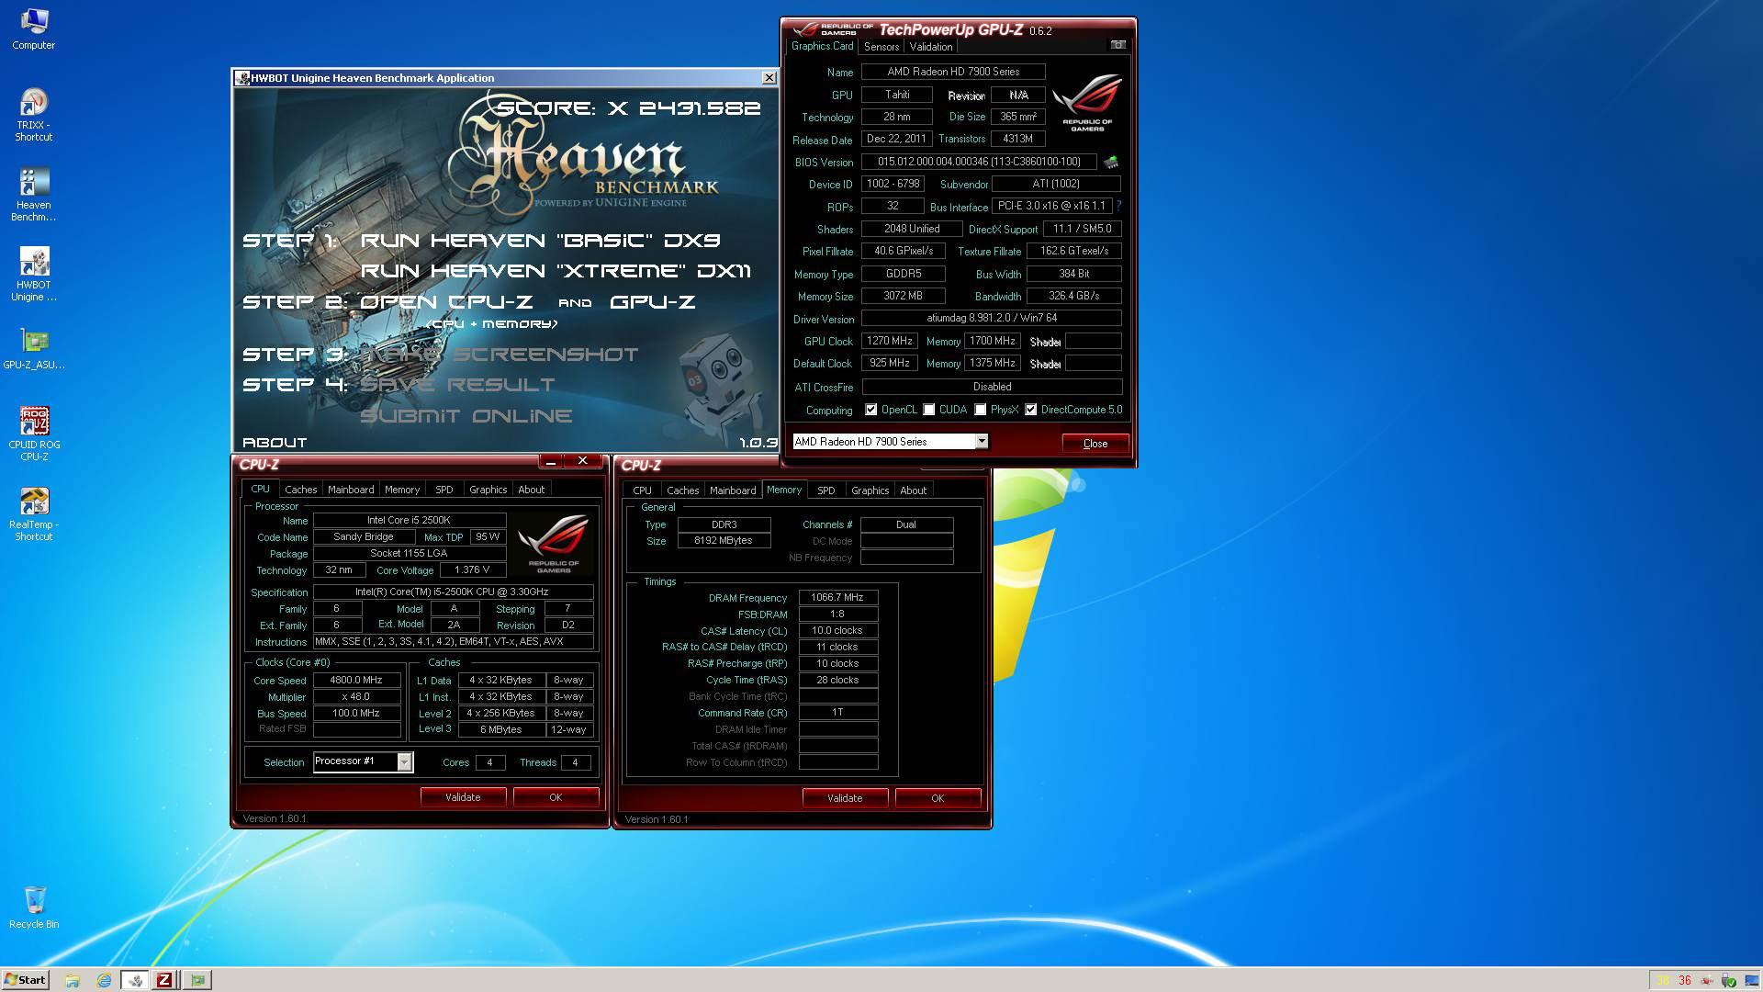This screenshot has width=1763, height=992.
Task: Open Mainboard tab in right CPU-Z window
Action: [x=733, y=490]
